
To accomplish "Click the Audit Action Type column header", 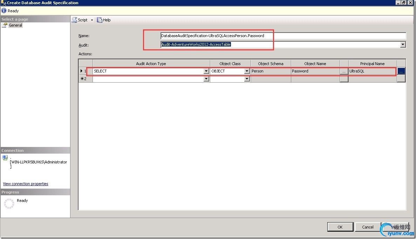I will click(x=151, y=64).
